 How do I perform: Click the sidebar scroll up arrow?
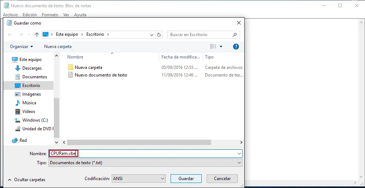[x=57, y=56]
